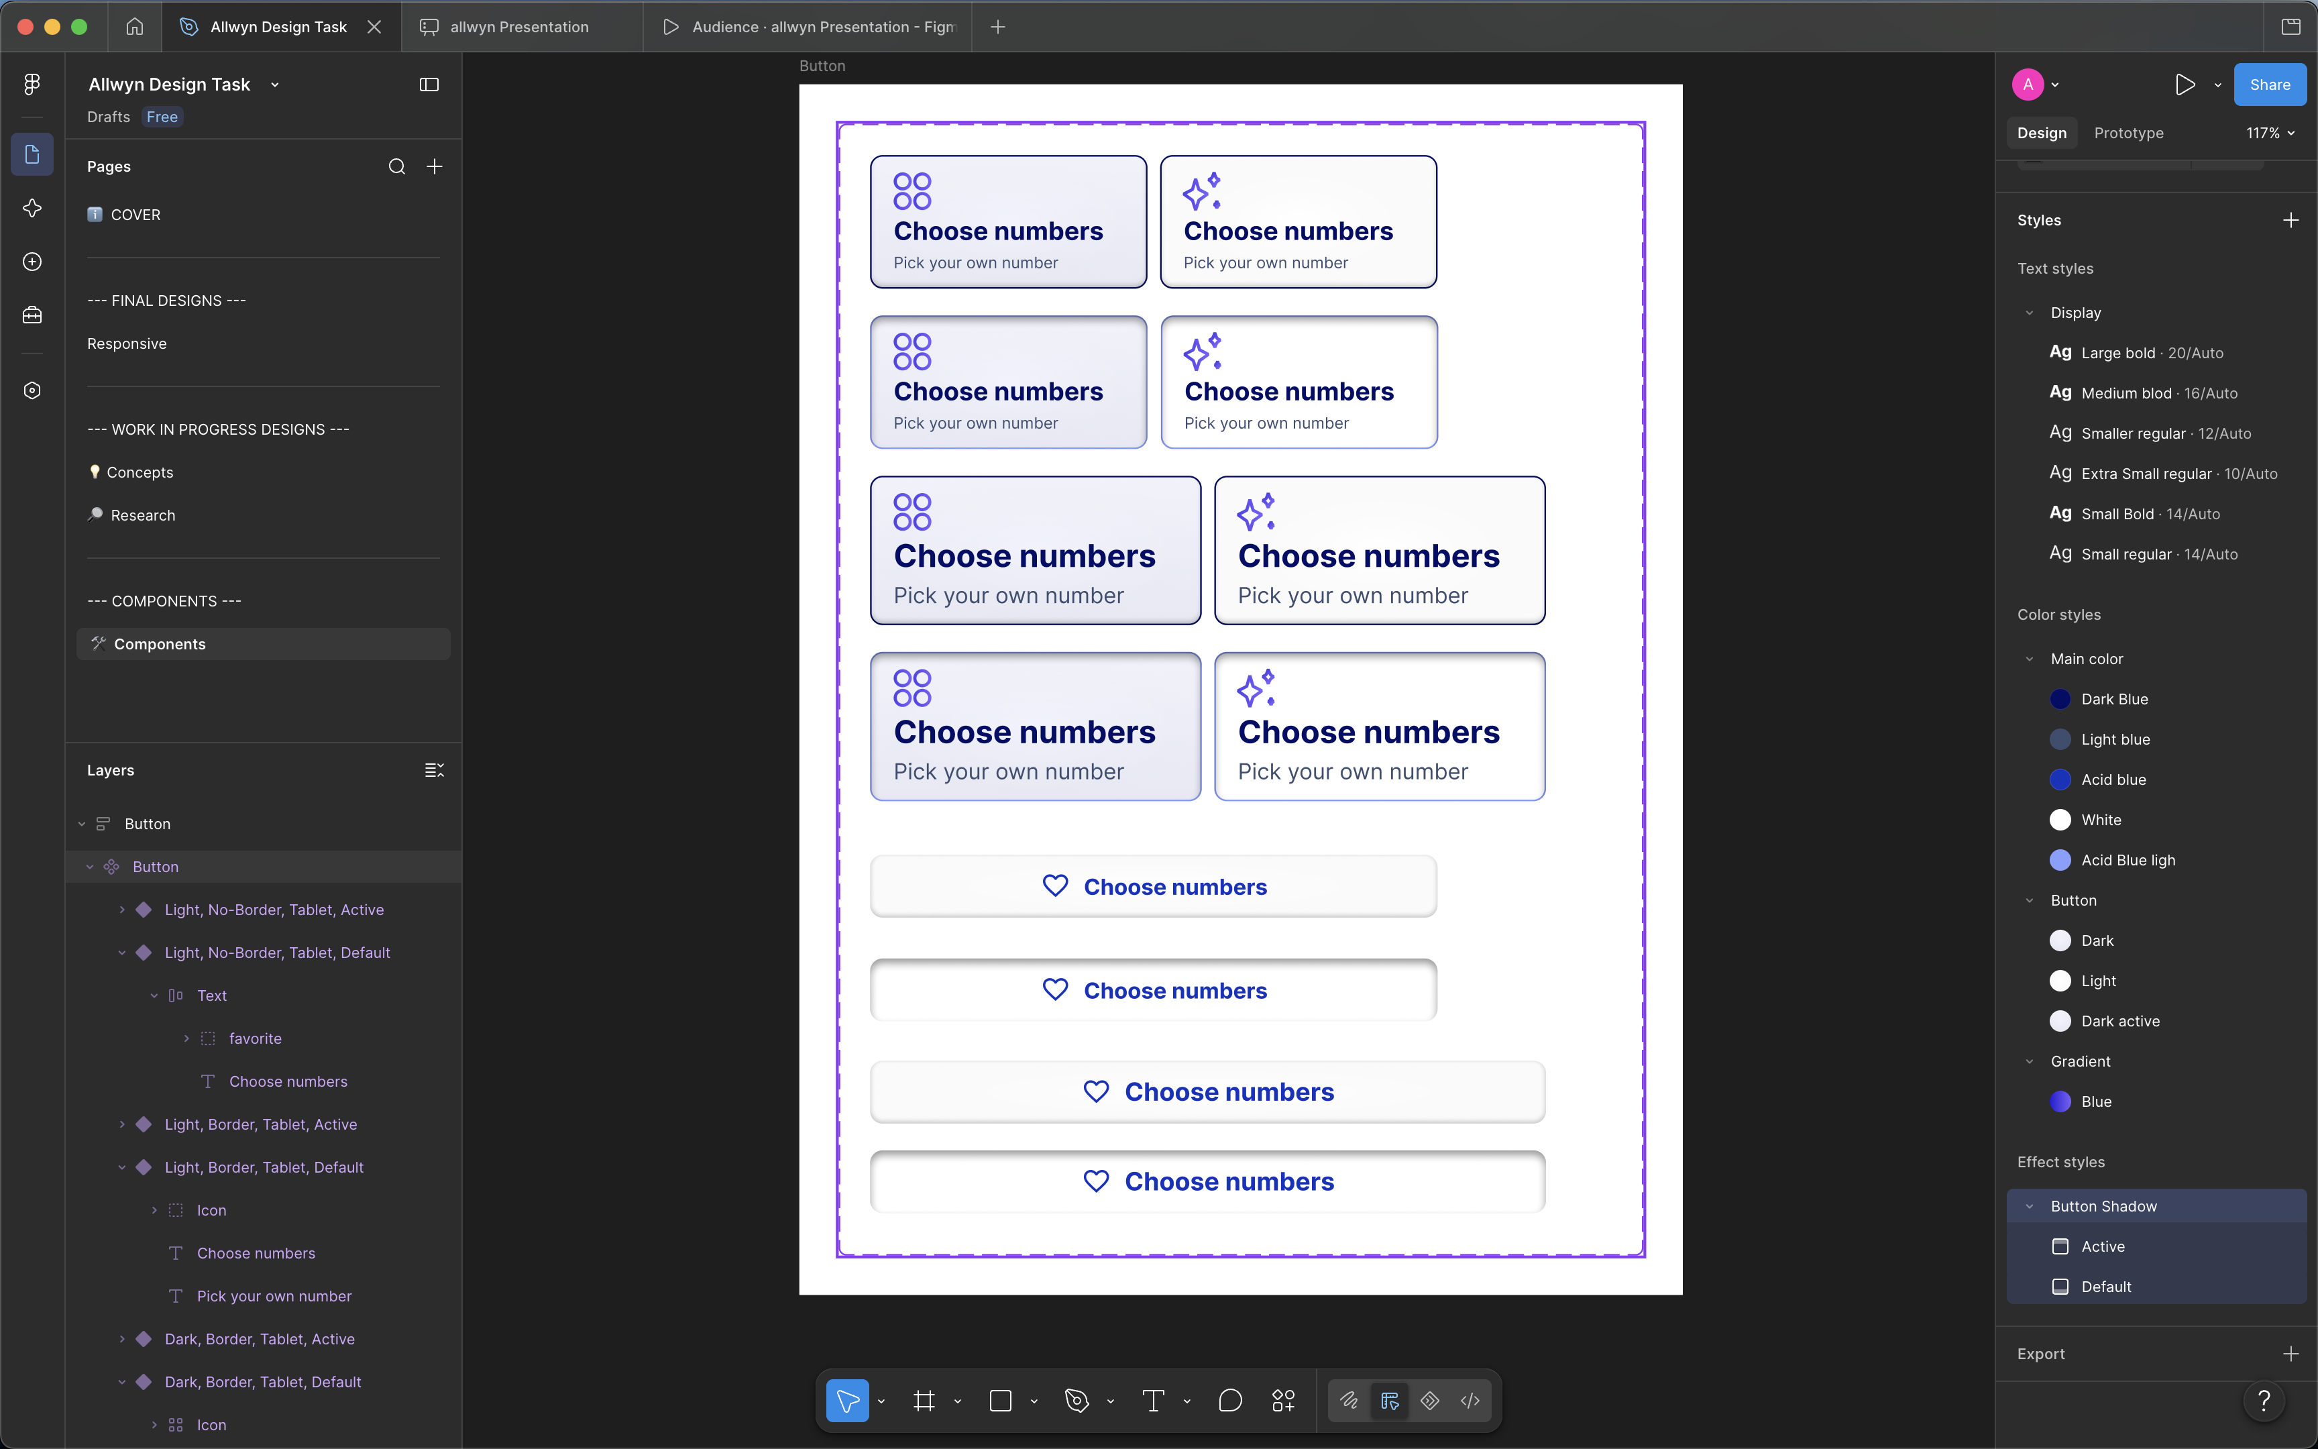Open the Actions tool in toolbar
Viewport: 2318px width, 1449px height.
point(1284,1401)
